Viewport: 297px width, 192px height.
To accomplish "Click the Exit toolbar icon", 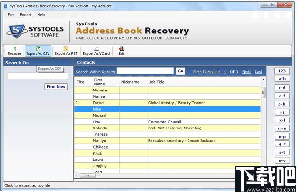I will click(x=121, y=51).
